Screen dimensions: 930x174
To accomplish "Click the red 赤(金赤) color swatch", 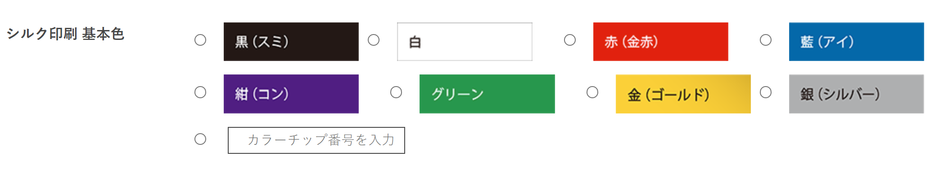I will point(661,42).
